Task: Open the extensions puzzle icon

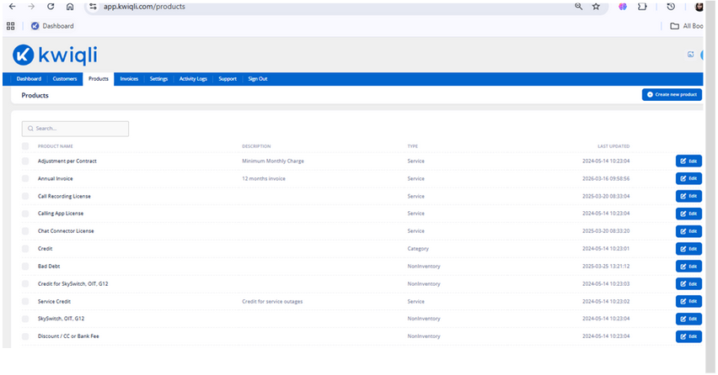Action: [x=642, y=7]
